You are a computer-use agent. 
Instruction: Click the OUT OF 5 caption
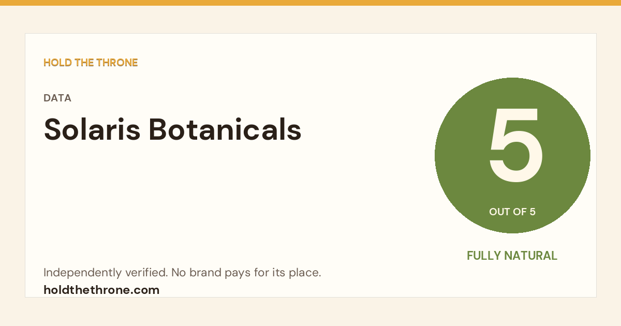point(512,212)
